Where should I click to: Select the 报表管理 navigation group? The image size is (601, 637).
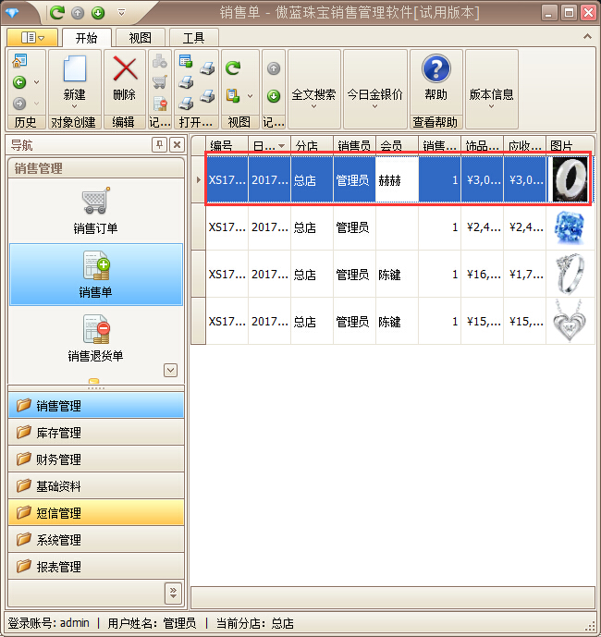(96, 567)
